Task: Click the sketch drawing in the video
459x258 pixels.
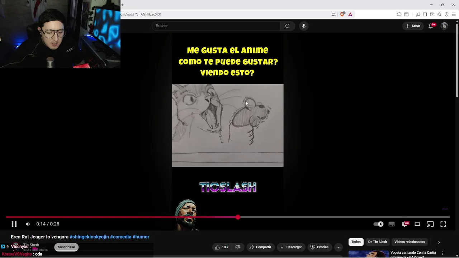Action: tap(228, 125)
